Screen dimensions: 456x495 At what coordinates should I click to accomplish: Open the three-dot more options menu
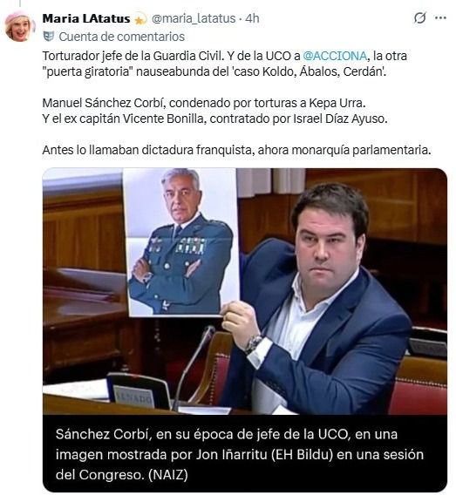(440, 18)
